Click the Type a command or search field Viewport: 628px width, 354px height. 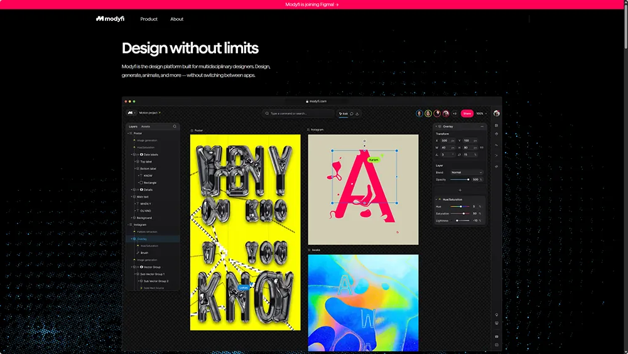(x=298, y=114)
